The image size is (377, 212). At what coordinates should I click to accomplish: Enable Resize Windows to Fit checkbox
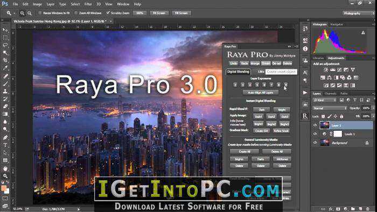point(40,13)
